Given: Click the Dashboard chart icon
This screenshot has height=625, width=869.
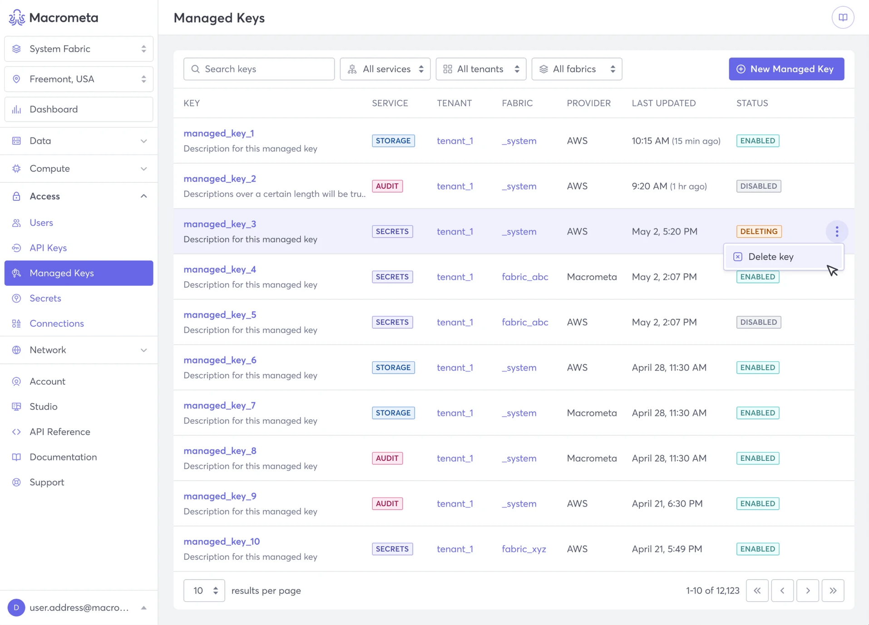Looking at the screenshot, I should point(17,109).
